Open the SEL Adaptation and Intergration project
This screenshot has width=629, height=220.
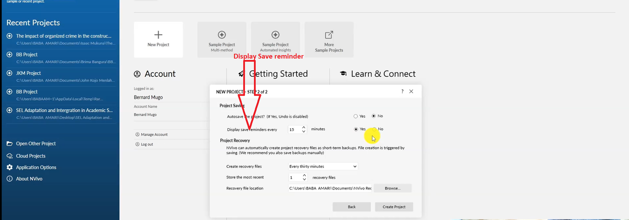[61, 114]
